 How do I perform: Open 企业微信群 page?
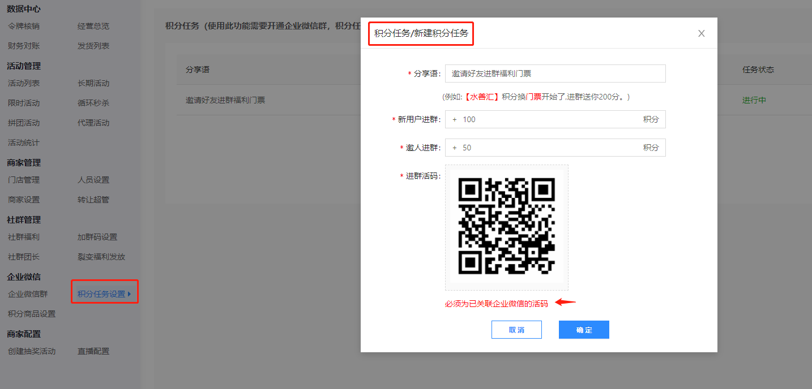coord(28,294)
